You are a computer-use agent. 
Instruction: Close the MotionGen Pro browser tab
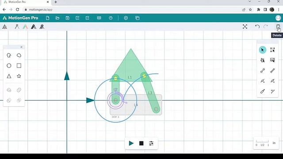(x=48, y=2)
